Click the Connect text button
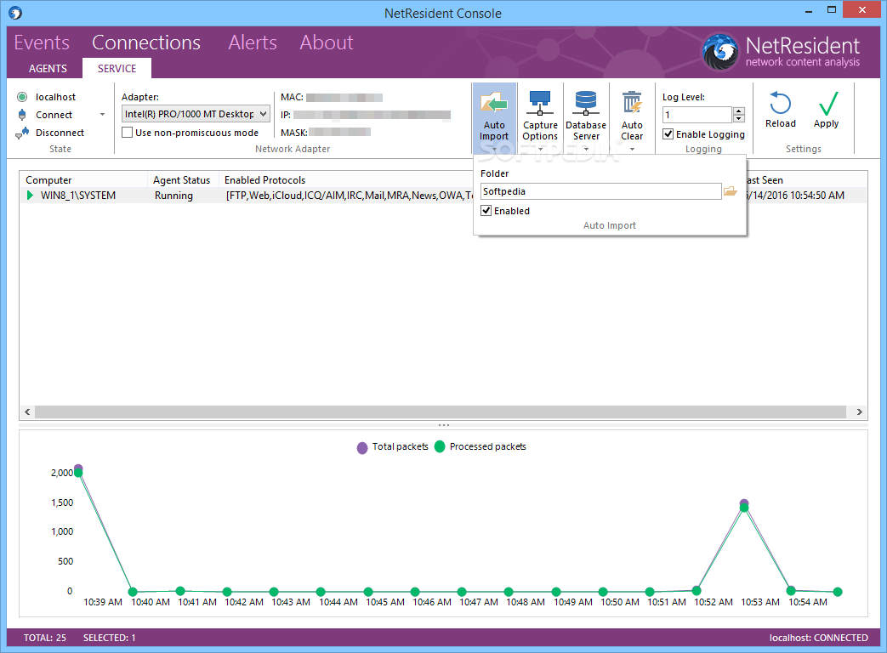The image size is (887, 653). pos(54,115)
